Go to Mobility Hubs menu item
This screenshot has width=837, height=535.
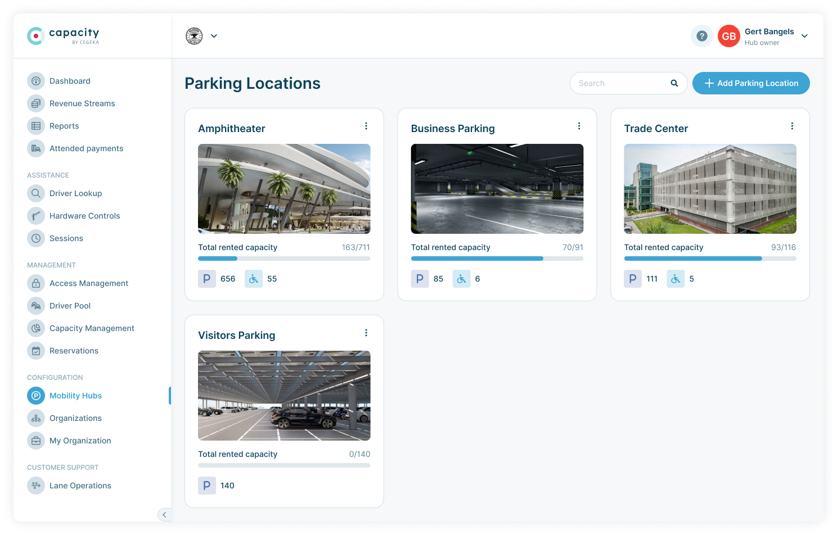pyautogui.click(x=75, y=396)
